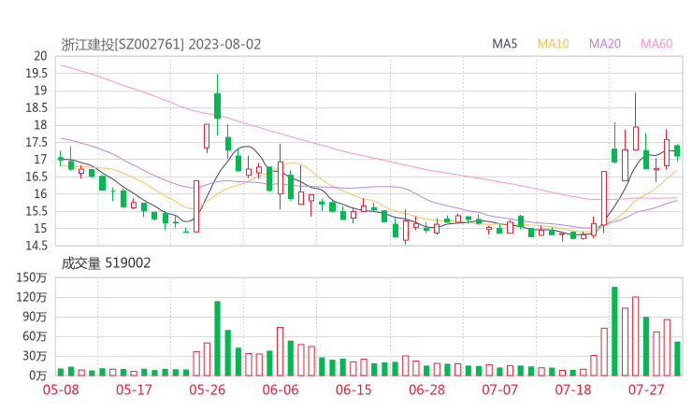Click the 05-26 date axis label

(208, 390)
